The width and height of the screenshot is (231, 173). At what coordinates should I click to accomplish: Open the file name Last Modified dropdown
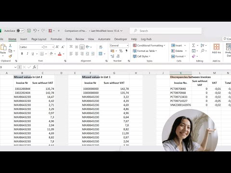pos(121,31)
